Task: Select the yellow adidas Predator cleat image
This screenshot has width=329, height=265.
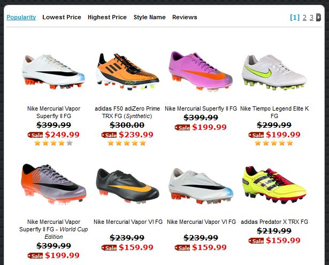Action: 274,185
